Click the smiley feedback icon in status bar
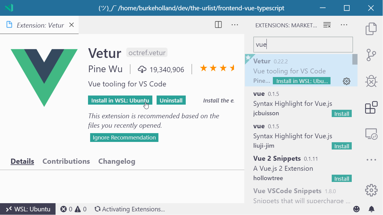Viewport: 383px width, 215px height. tap(357, 209)
